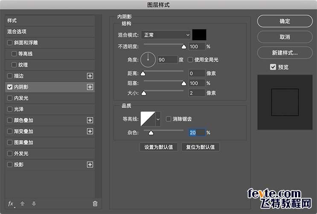This screenshot has height=214, width=317.
Task: Click 设置为默认值 button
Action: pos(159,147)
